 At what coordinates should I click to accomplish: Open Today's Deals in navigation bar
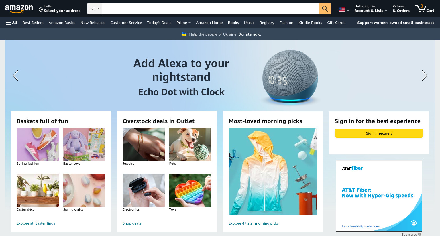coord(159,23)
